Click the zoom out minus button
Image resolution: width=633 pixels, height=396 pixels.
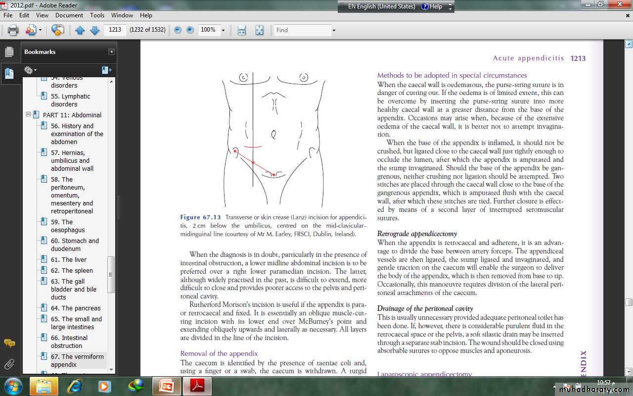coord(178,30)
